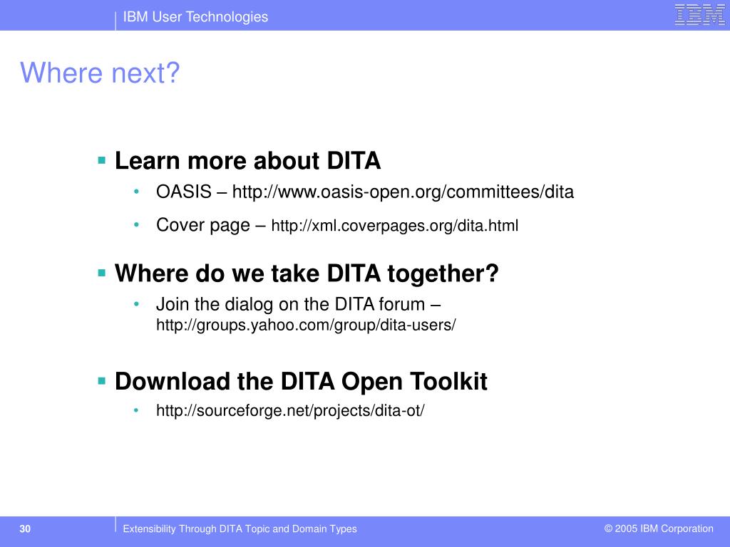Click the 'Cover page' label text

click(203, 225)
